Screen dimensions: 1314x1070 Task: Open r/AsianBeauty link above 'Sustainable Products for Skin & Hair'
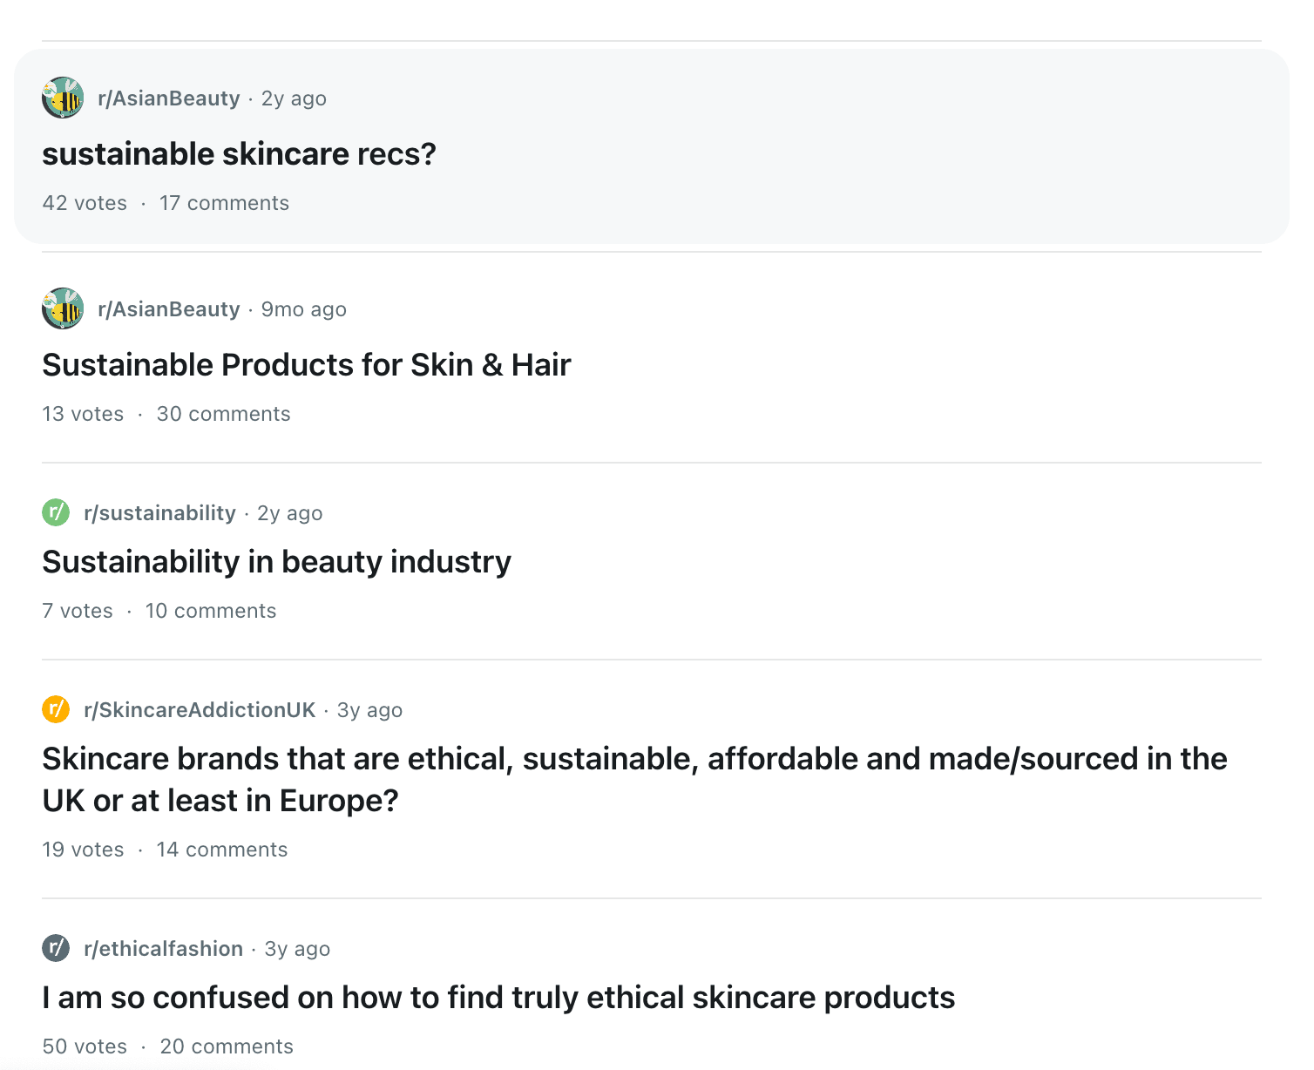pos(169,309)
